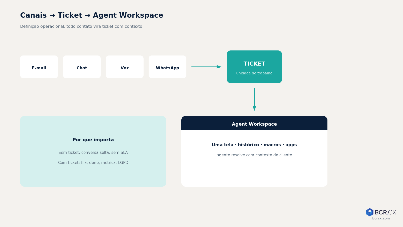Click the Por que importa heading
The height and width of the screenshot is (227, 403).
coord(93,140)
